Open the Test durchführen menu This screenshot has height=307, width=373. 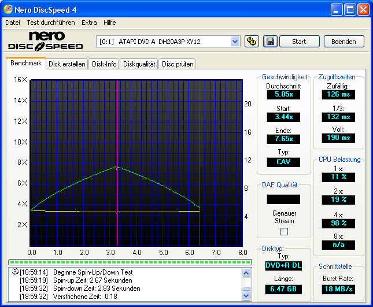[51, 23]
